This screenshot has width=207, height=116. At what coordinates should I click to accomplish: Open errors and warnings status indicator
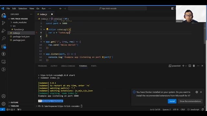tap(11, 110)
